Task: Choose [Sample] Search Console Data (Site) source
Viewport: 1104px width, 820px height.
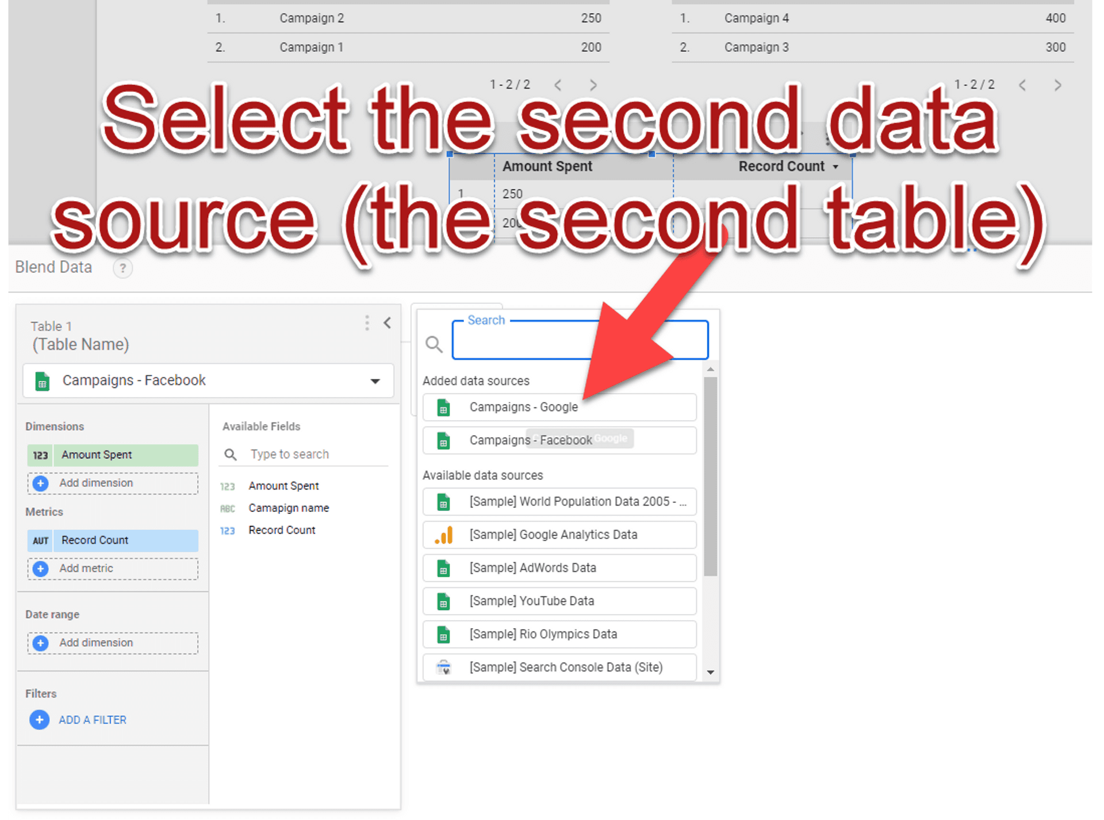Action: click(x=559, y=668)
